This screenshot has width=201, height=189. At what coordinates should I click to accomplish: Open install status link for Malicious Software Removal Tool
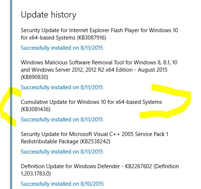62,87
